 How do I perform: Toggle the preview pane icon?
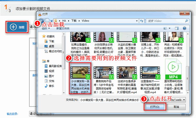point(177,28)
